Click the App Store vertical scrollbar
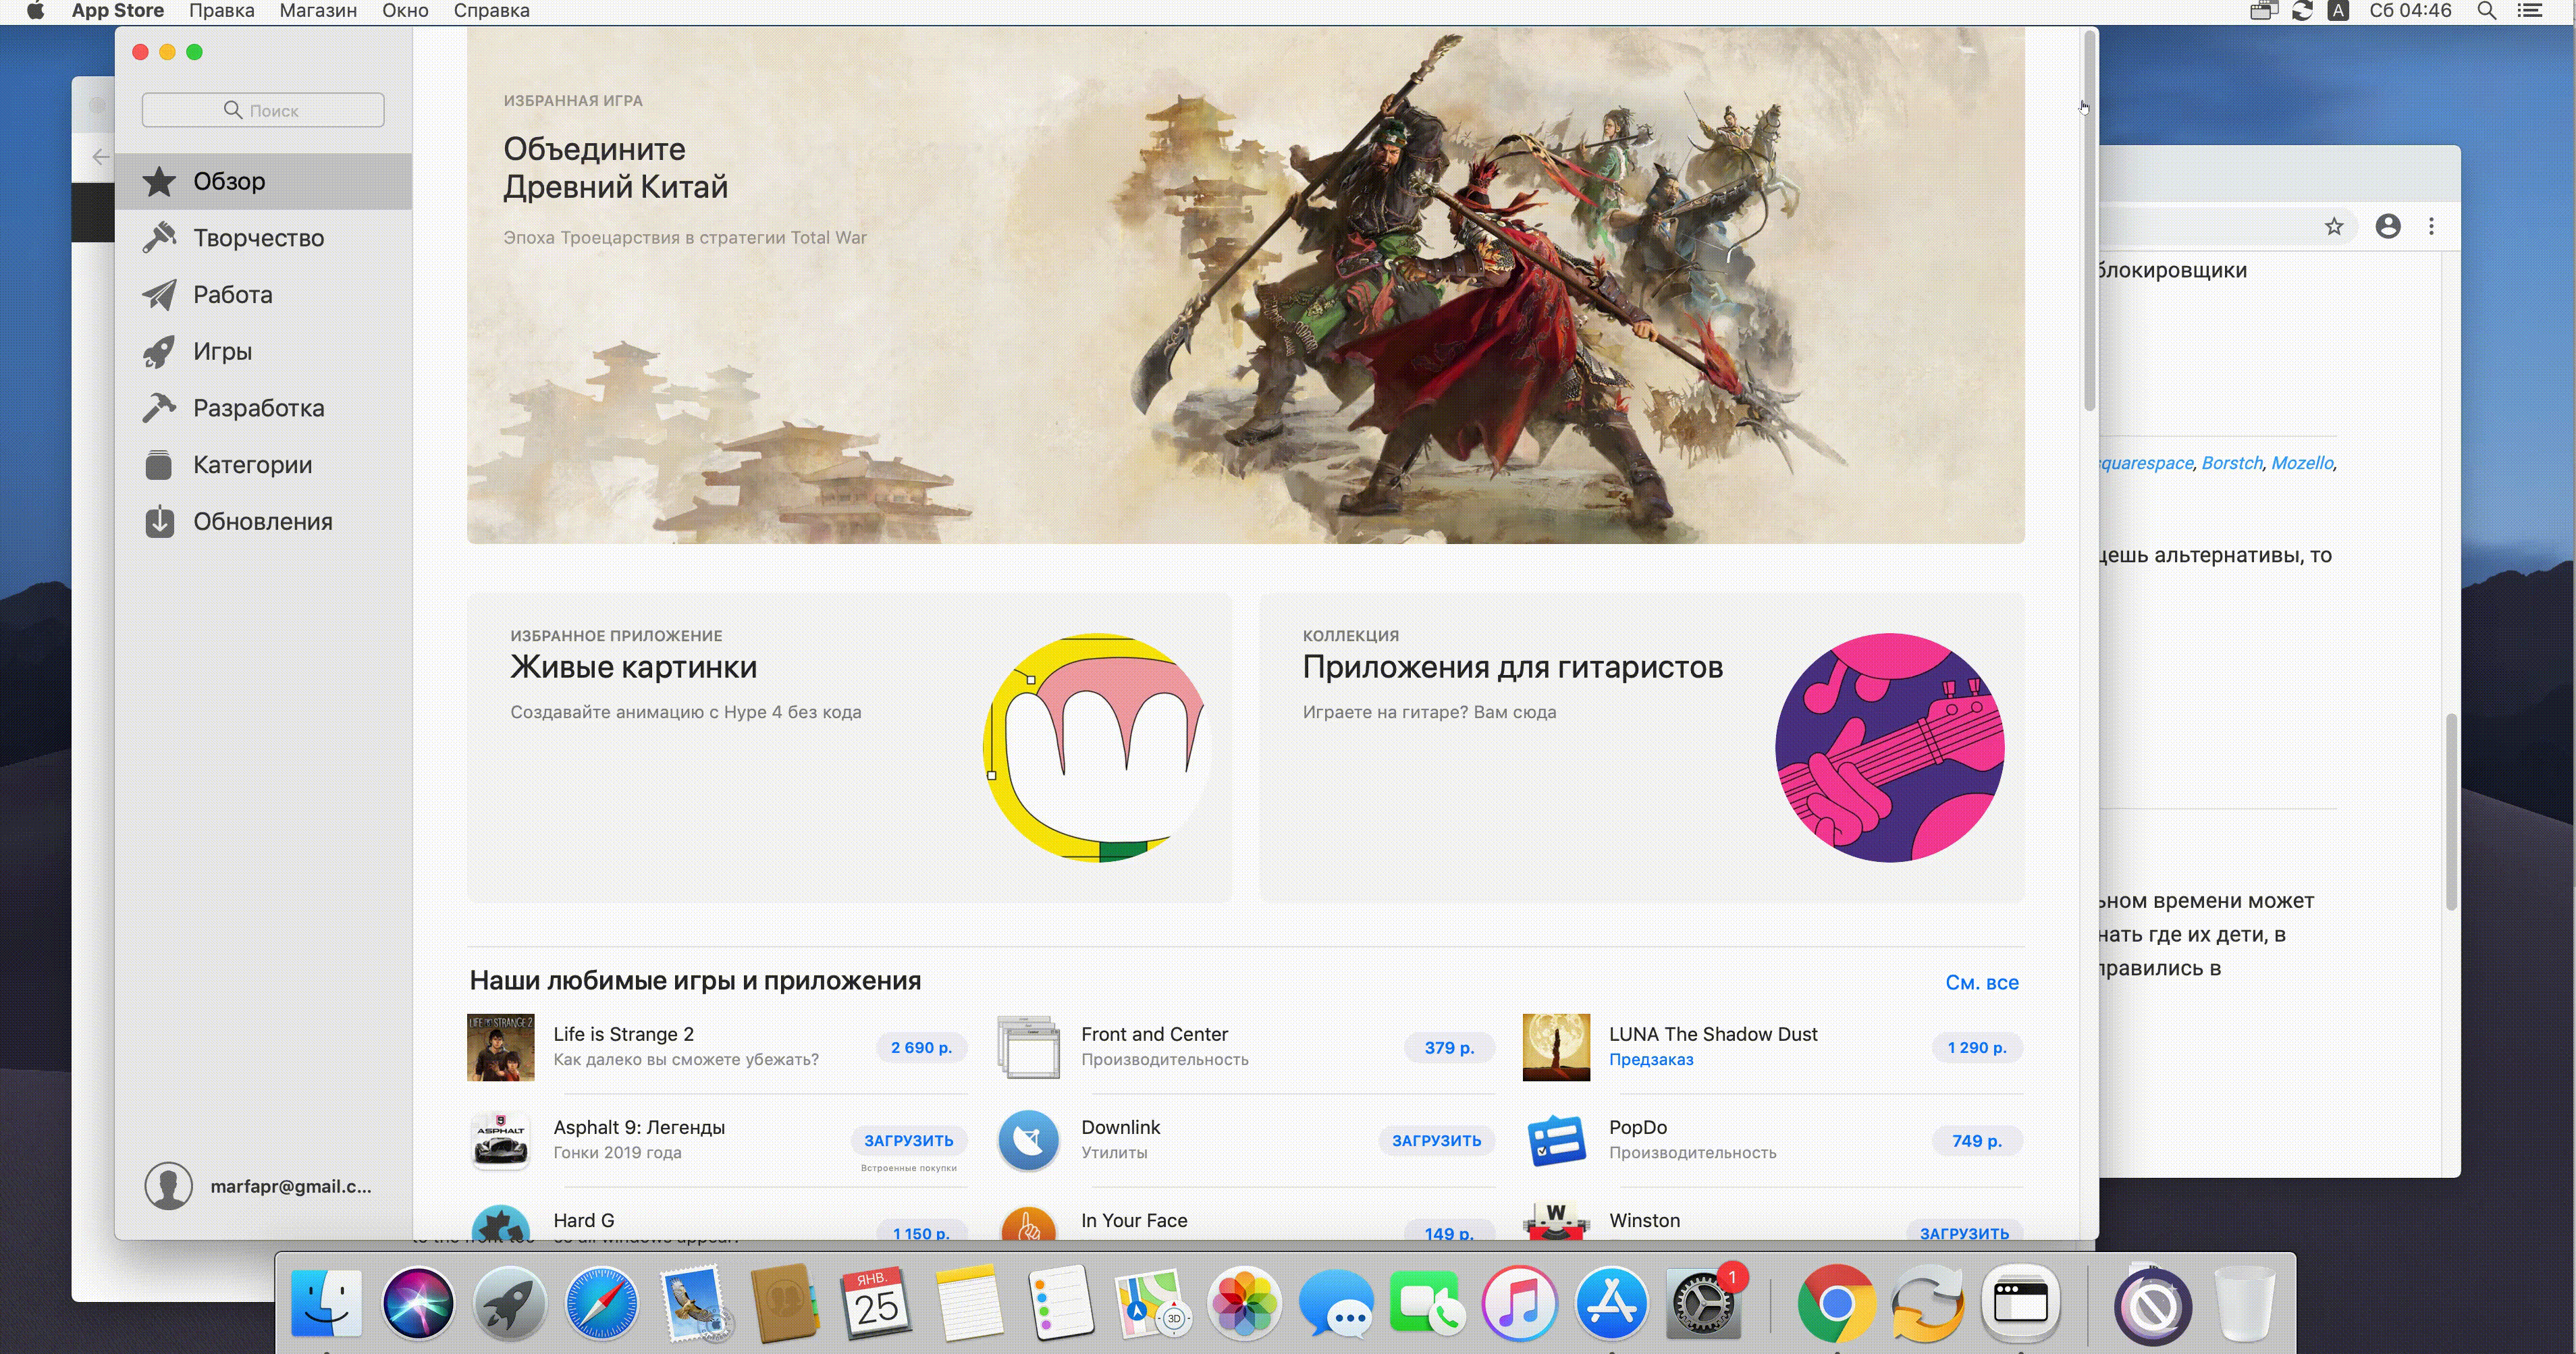This screenshot has height=1354, width=2576. pos(2089,220)
